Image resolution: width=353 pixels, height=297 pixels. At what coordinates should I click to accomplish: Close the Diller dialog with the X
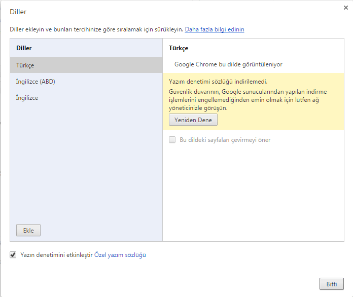click(345, 8)
